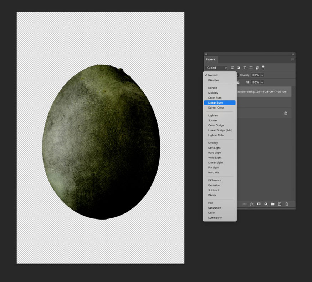Filter for adjustment layers
This screenshot has width=312, height=282.
coord(239,68)
